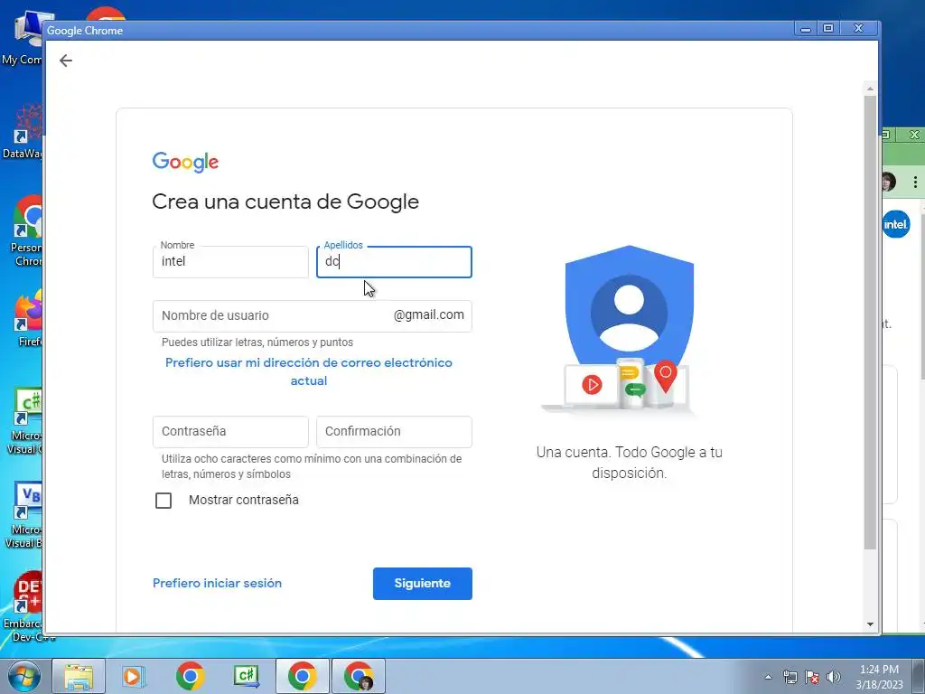Screen dimensions: 925x694
Task: Click the scrollbar up arrow in Chrome
Action: click(x=870, y=89)
